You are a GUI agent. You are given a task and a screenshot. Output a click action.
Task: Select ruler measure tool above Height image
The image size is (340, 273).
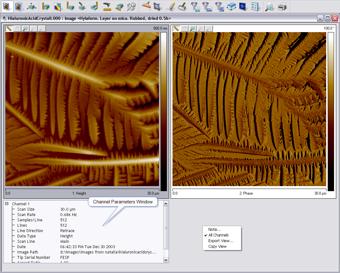point(9,29)
